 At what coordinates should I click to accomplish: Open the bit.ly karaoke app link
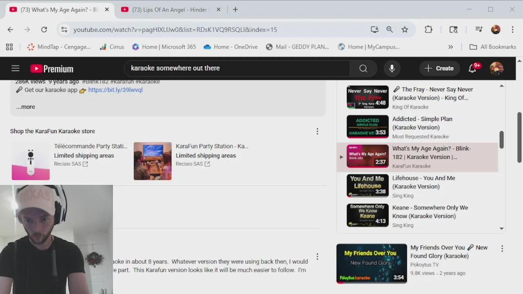(115, 90)
